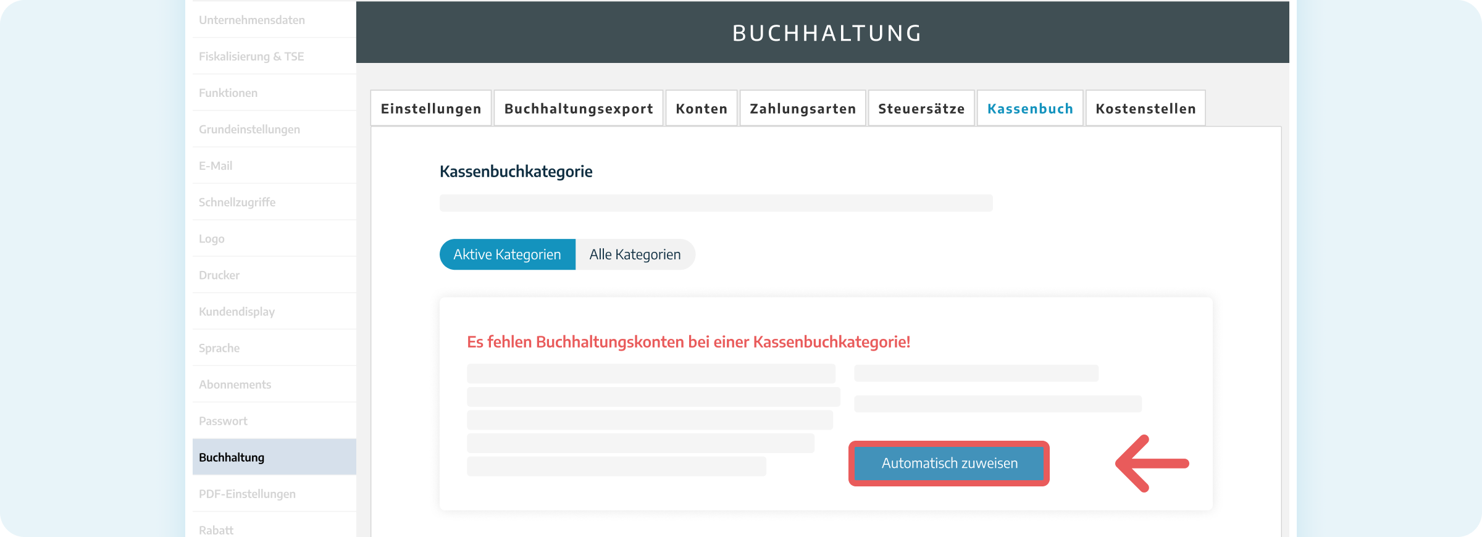Open the Konten tab

point(701,109)
